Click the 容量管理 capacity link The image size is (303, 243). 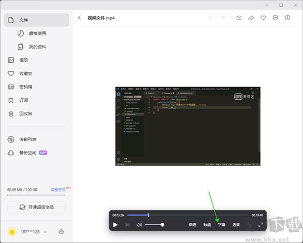click(58, 190)
